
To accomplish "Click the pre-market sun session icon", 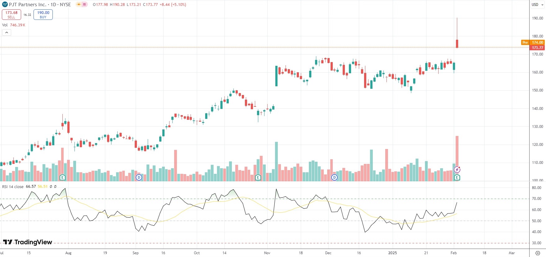I will tap(79, 5).
